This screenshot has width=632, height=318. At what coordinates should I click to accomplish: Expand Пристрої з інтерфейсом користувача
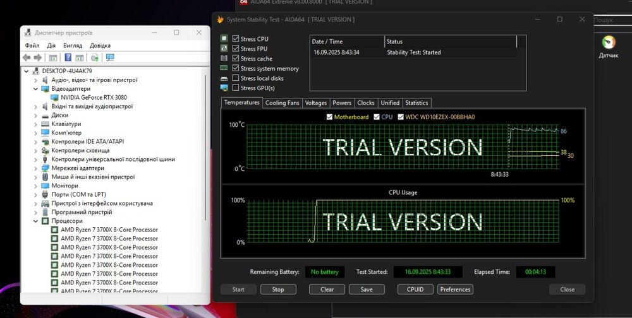(x=35, y=203)
